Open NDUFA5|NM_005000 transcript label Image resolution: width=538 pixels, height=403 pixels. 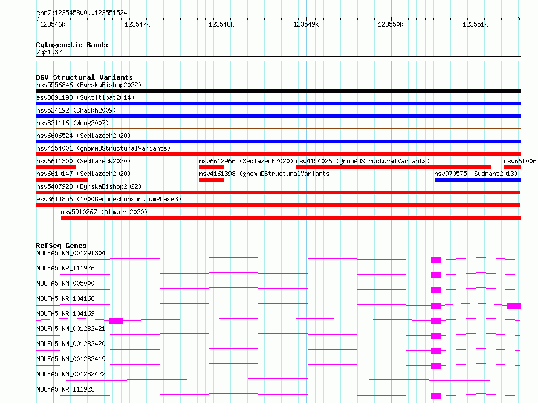tap(65, 283)
